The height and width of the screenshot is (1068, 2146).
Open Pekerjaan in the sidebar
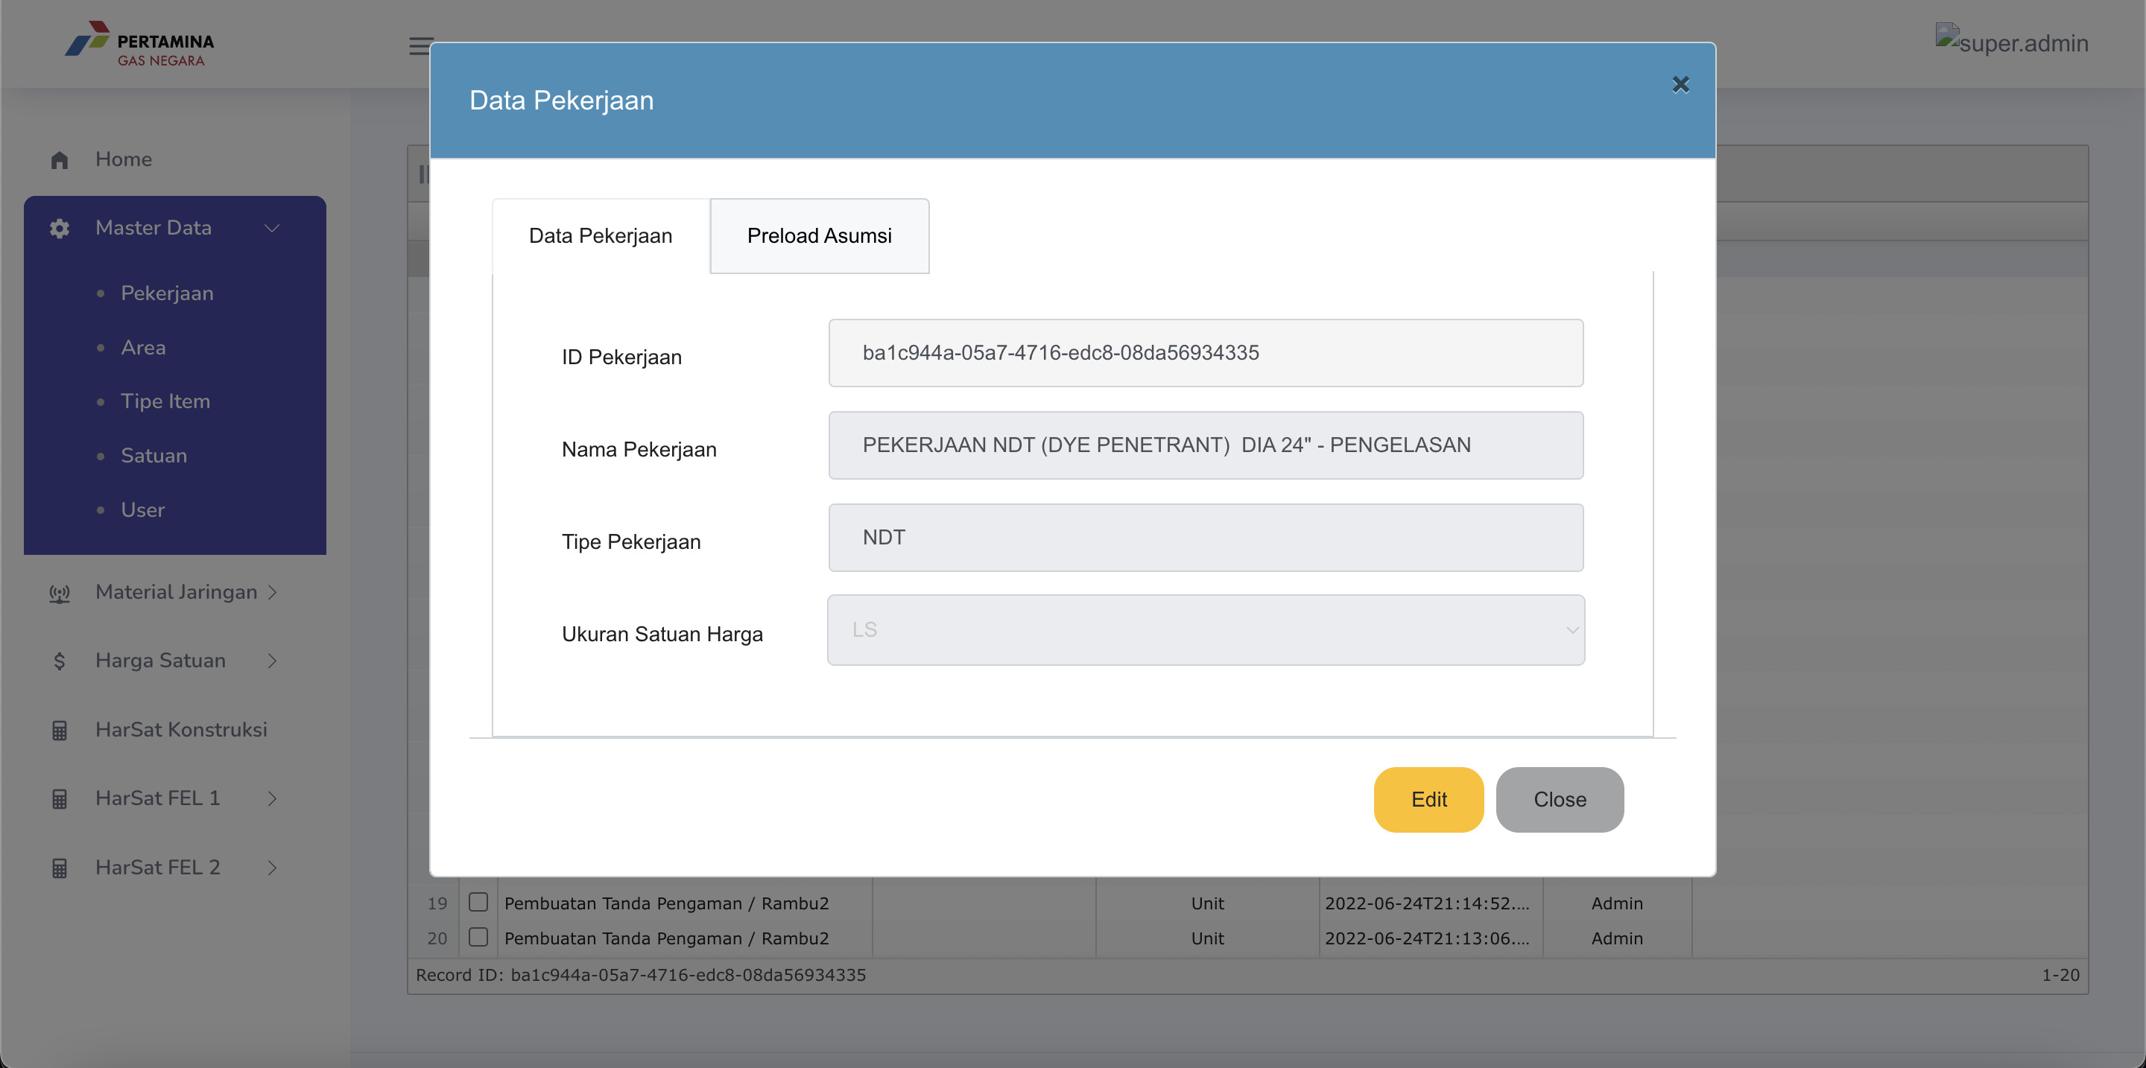click(x=167, y=293)
